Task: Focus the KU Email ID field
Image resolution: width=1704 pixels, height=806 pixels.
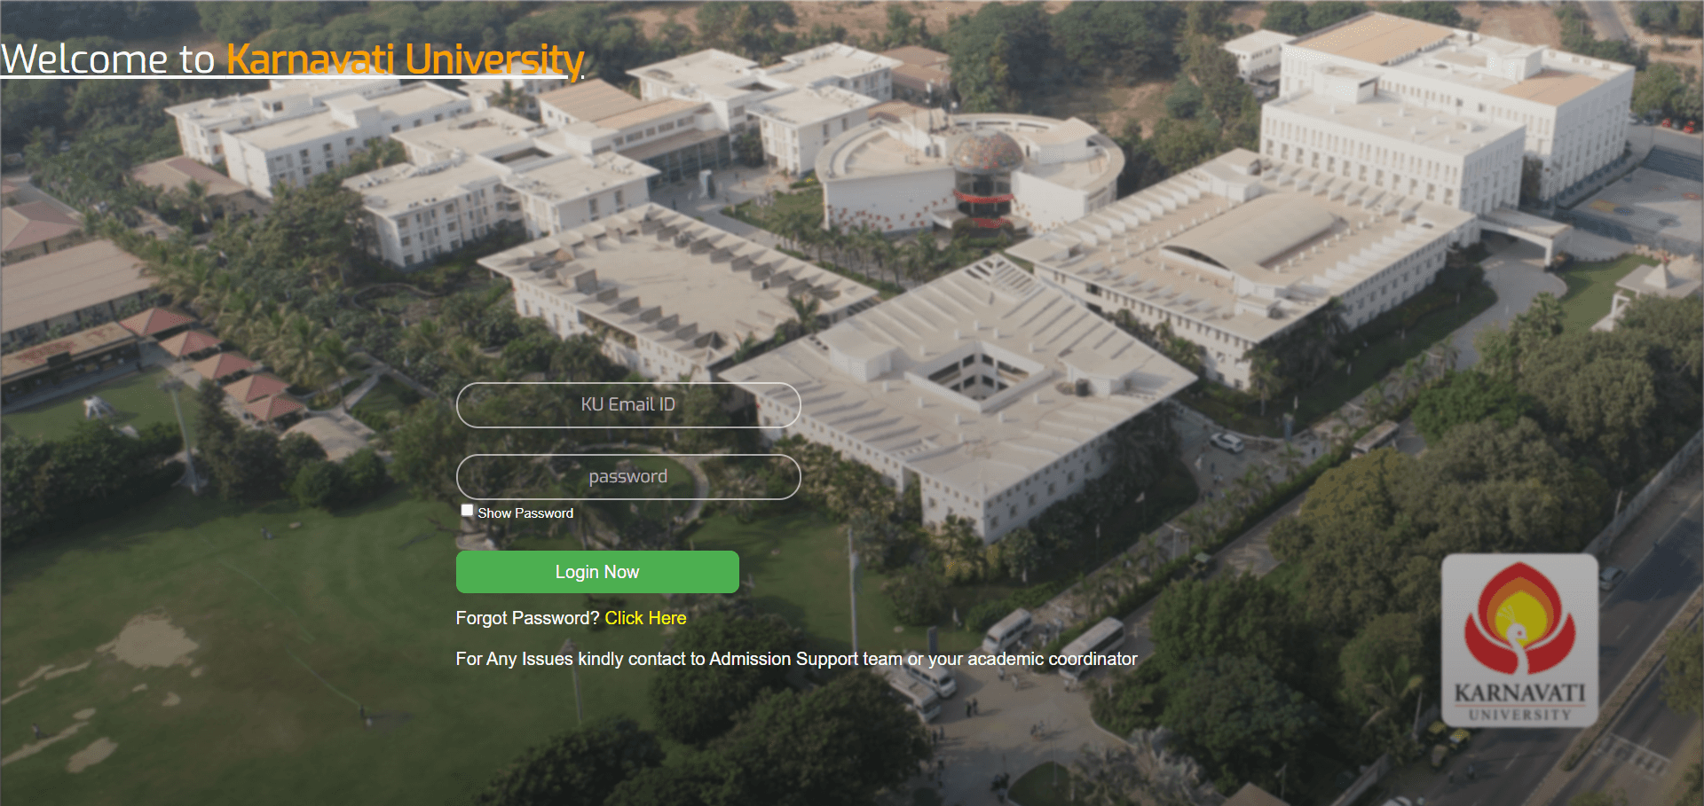Action: [x=628, y=405]
